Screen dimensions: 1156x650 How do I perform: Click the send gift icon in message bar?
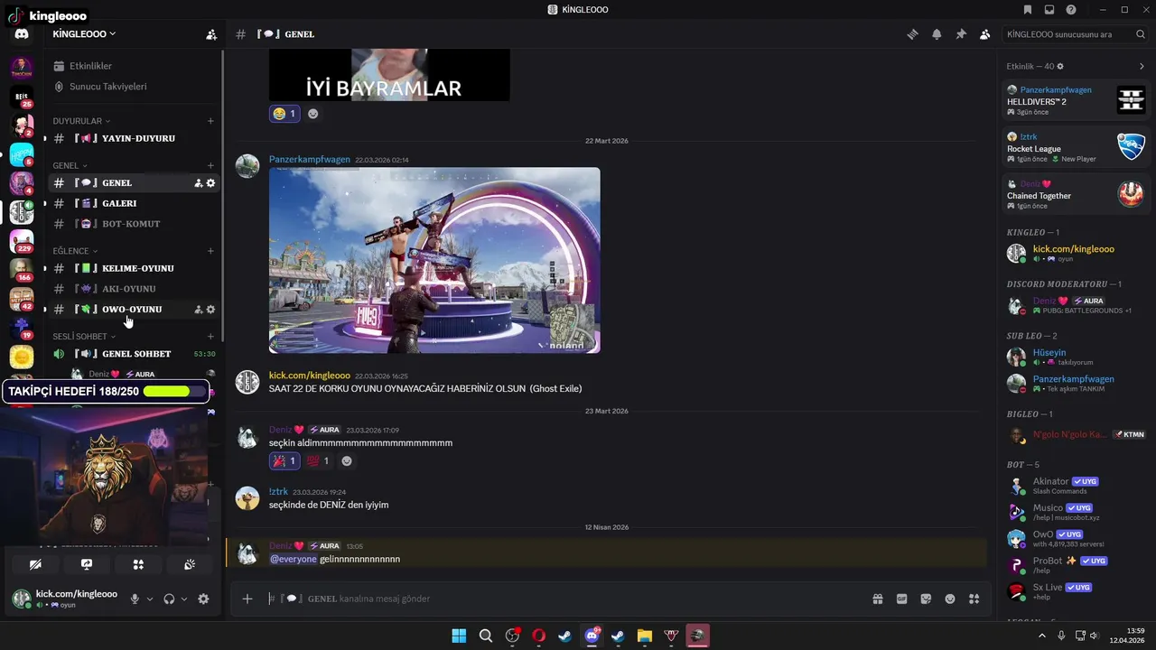pyautogui.click(x=877, y=599)
